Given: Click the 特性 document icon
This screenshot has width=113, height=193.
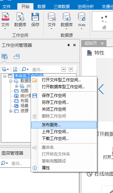Looking at the screenshot, I should [89, 53].
